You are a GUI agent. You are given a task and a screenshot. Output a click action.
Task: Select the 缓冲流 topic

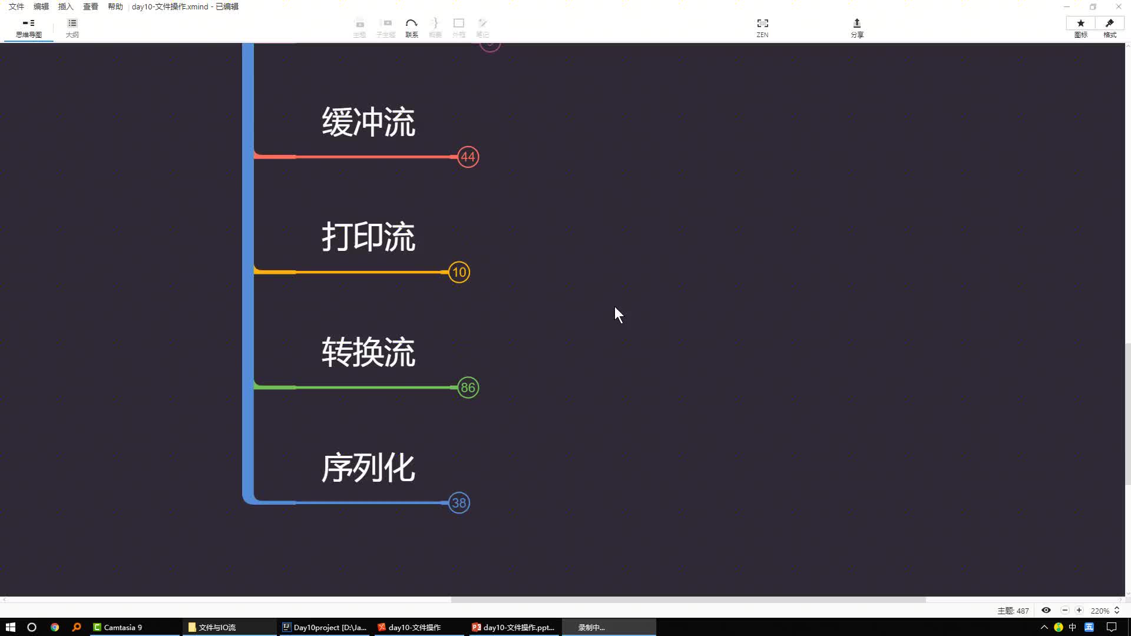coord(368,122)
